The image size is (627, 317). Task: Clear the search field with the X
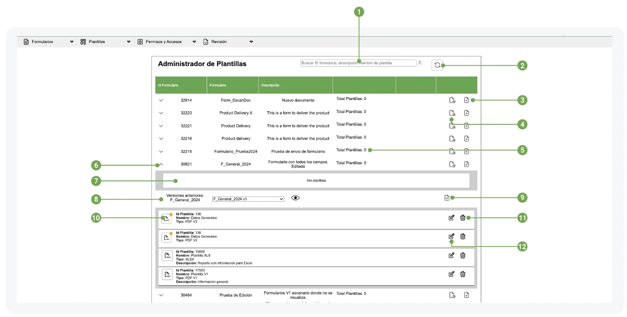[x=420, y=63]
